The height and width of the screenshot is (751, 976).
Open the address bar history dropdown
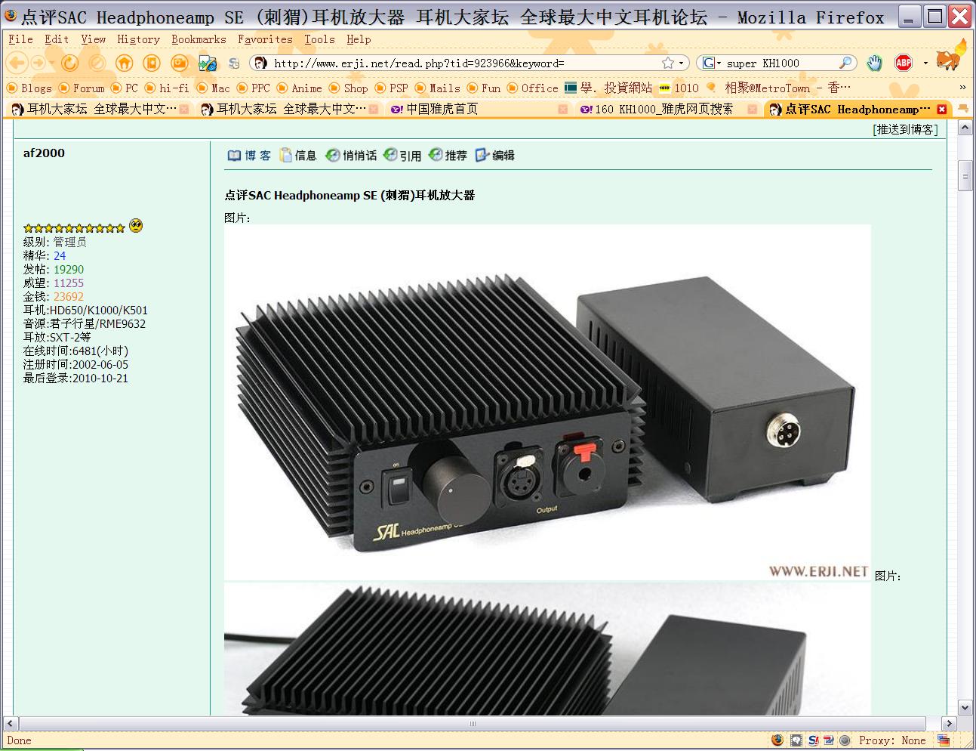point(682,63)
